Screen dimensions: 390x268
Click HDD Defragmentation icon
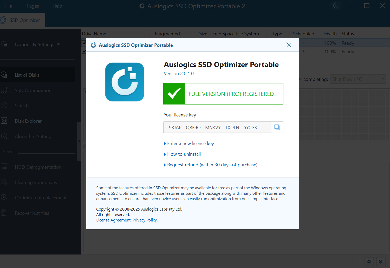coord(4,167)
